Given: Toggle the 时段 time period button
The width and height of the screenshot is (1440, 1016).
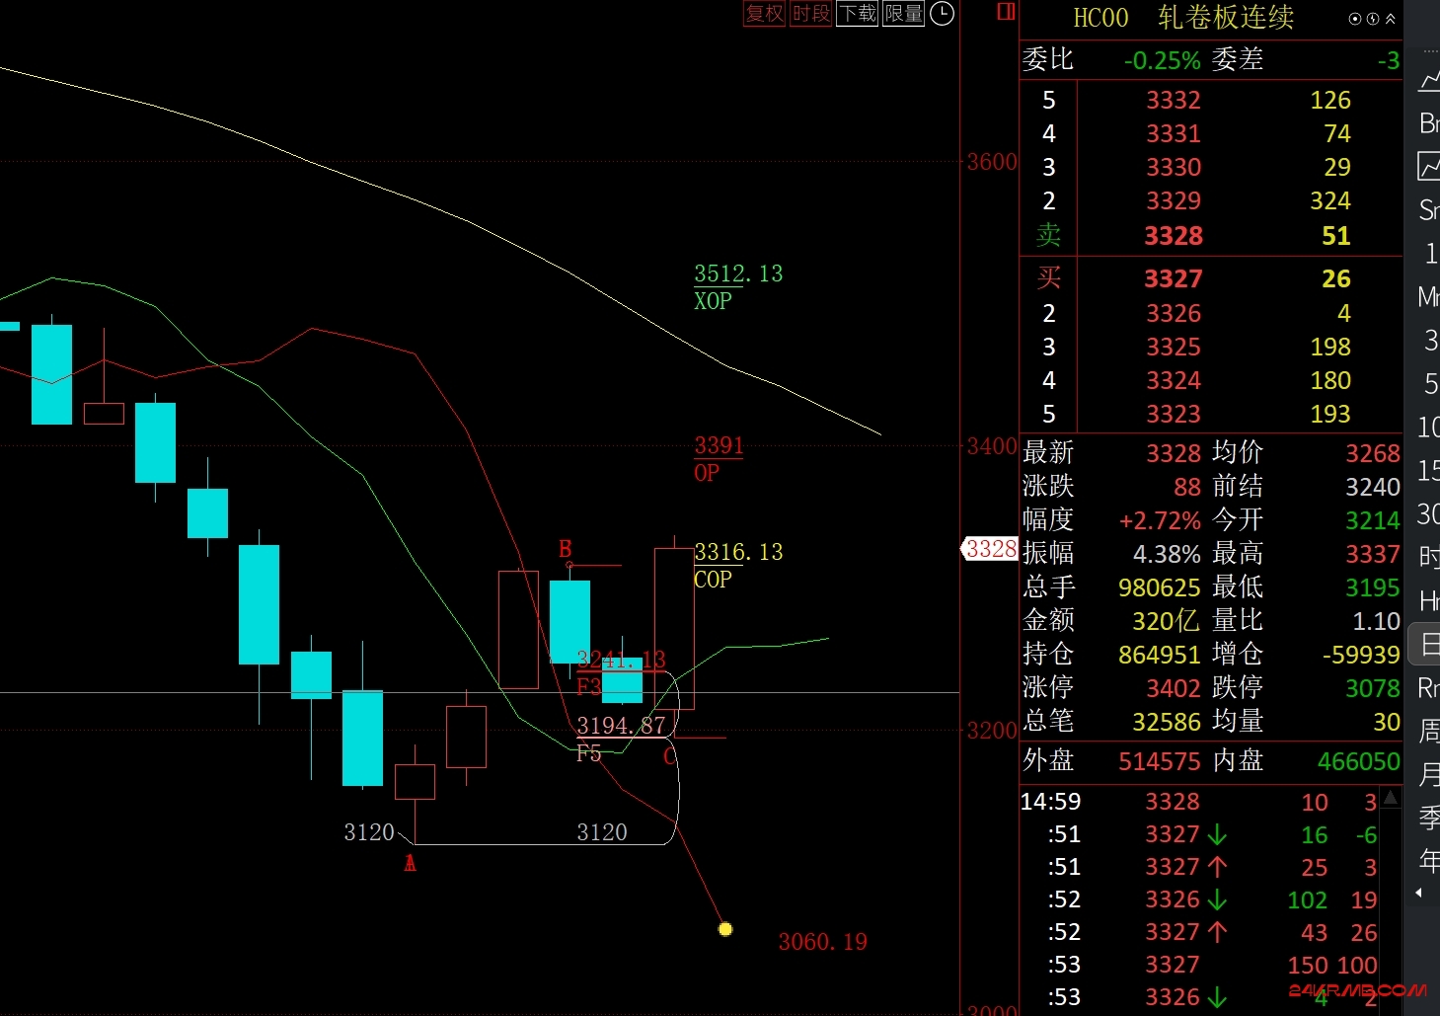Looking at the screenshot, I should coord(811,13).
